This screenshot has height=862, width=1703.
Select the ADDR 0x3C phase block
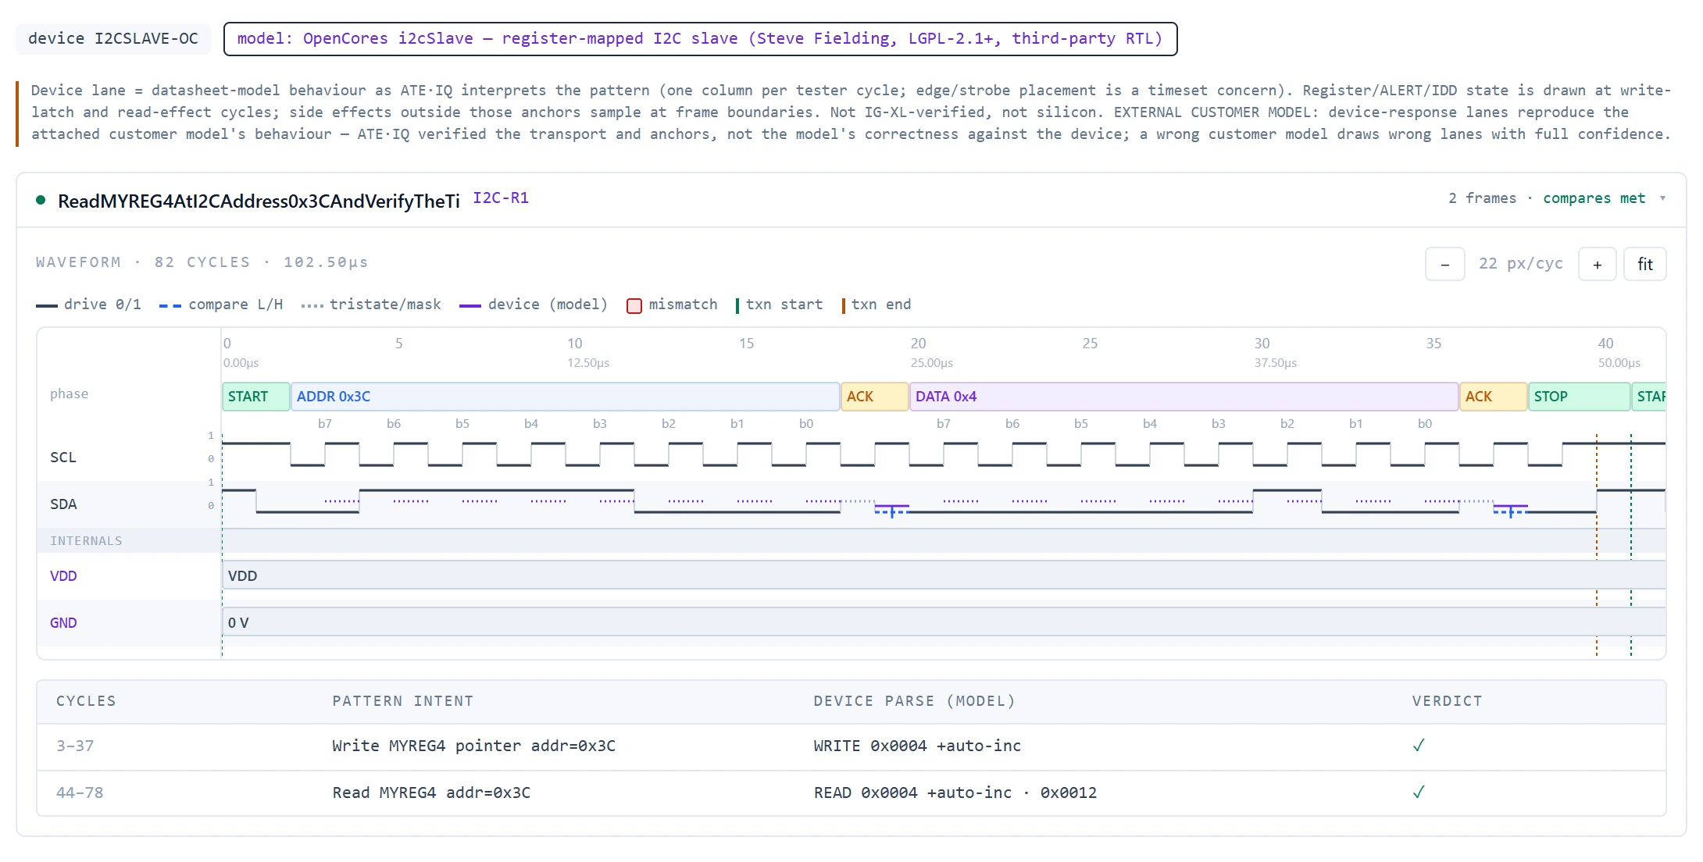(x=565, y=396)
